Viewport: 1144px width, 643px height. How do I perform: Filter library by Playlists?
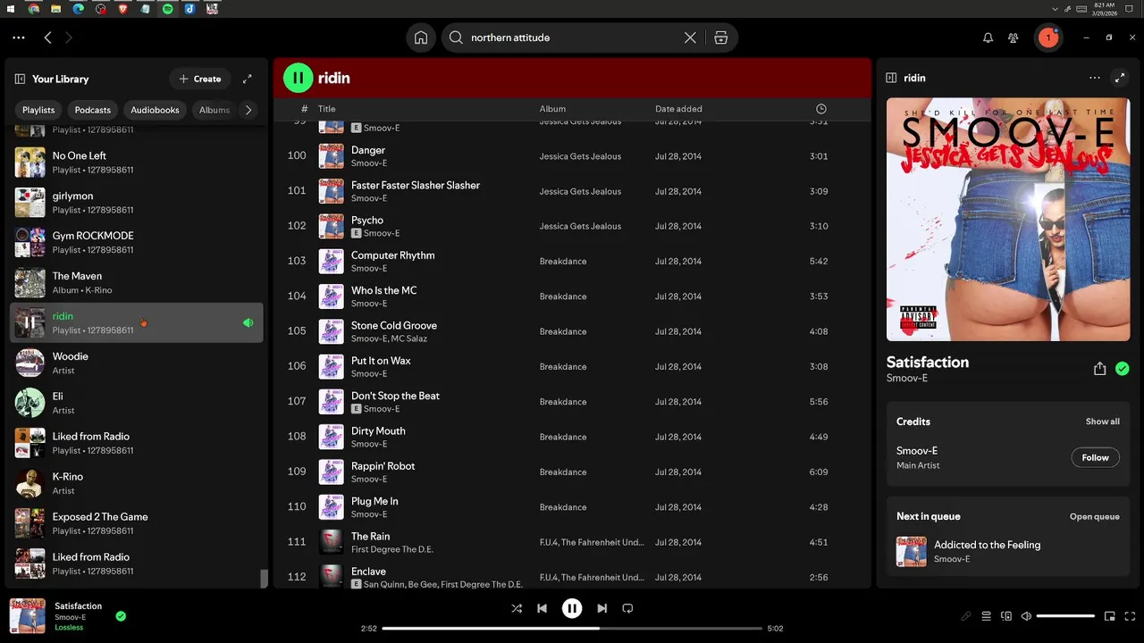coord(38,110)
